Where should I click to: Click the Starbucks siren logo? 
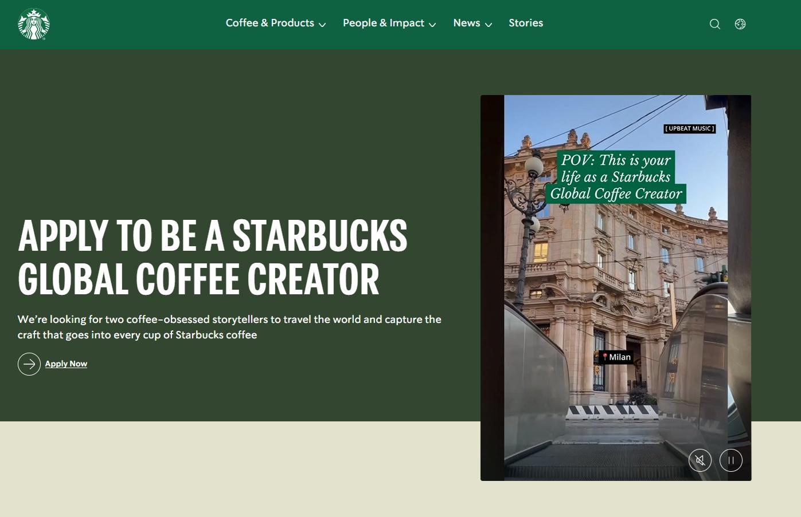34,24
